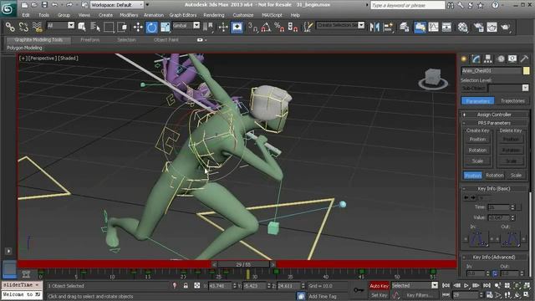Toggle the selection lock icon
This screenshot has width=535, height=301.
point(186,286)
